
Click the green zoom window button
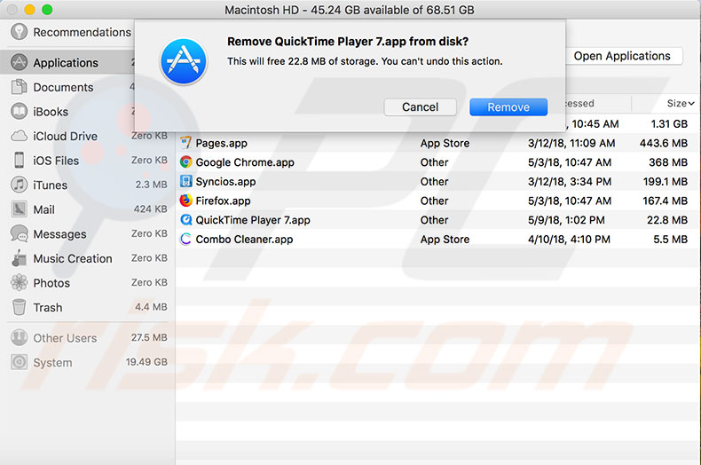(x=46, y=10)
